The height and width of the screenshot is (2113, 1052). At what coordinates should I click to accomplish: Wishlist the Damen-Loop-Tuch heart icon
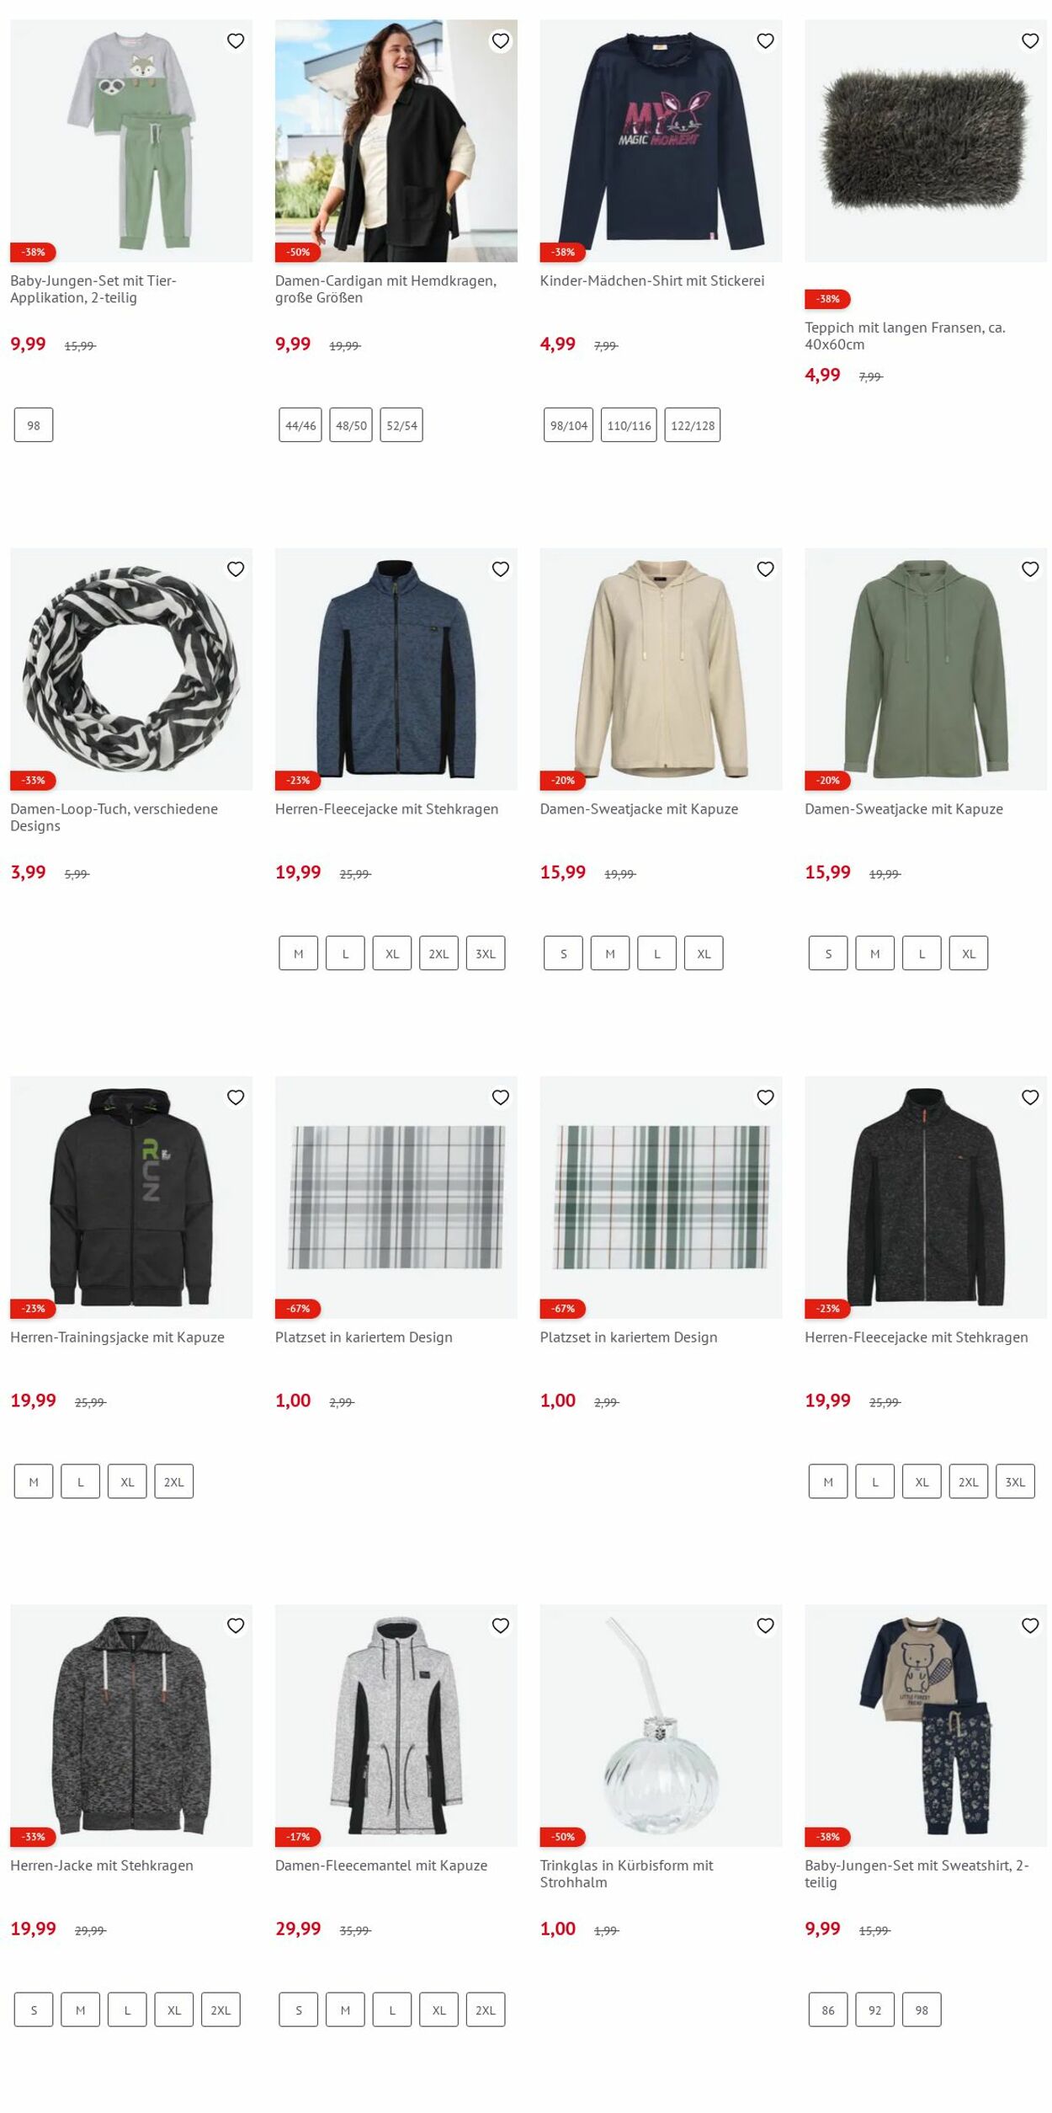tap(236, 569)
